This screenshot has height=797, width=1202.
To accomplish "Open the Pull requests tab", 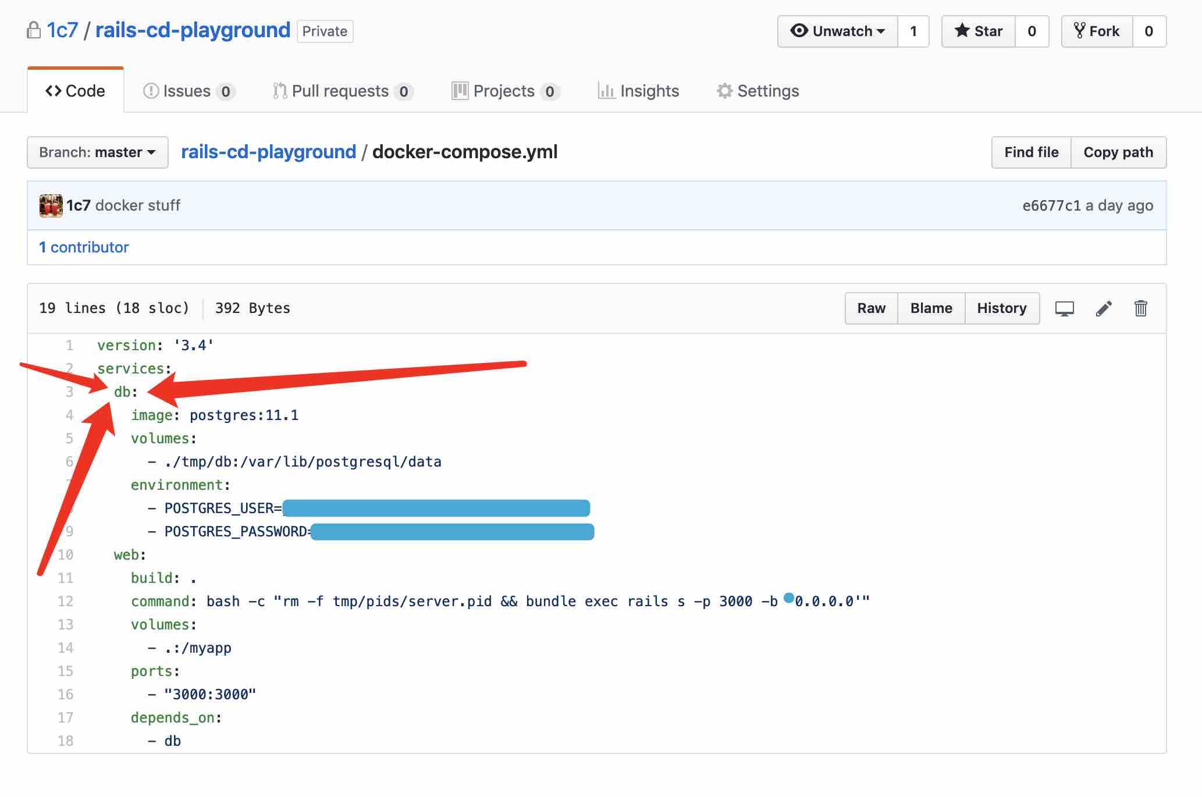I will point(340,91).
